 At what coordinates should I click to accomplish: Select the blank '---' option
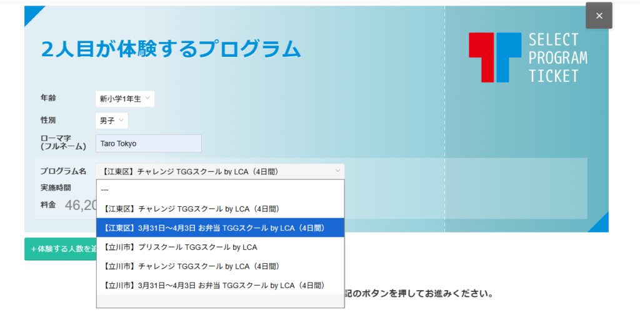219,189
